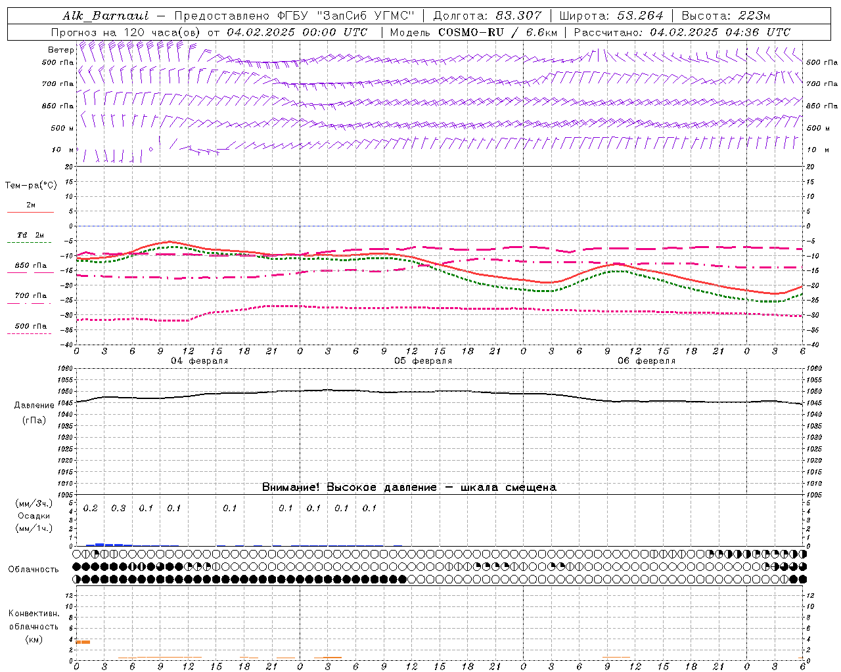The width and height of the screenshot is (841, 672).
Task: Select the 'Предоставлено ФГБУ "ЗапСиб УГМС"' text
Action: pos(295,16)
